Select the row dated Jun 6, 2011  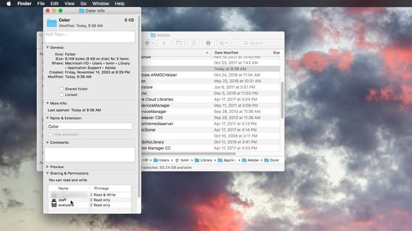tap(211, 87)
